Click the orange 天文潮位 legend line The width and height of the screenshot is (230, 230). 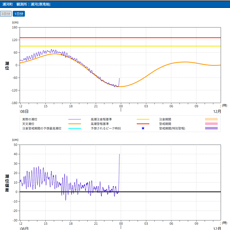point(75,124)
